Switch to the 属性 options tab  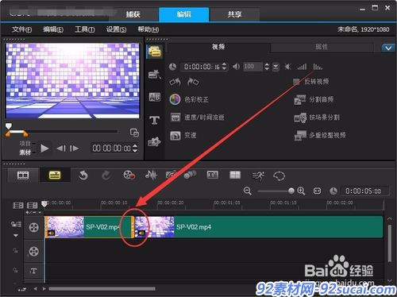click(322, 47)
